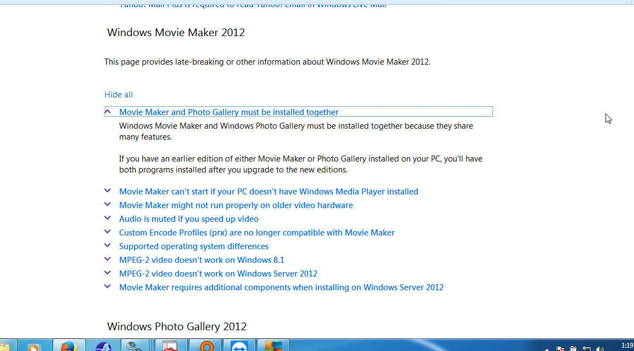Image resolution: width=634 pixels, height=351 pixels.
Task: Expand chevron for MPEG-2 on Windows Server 2012
Action: point(108,273)
